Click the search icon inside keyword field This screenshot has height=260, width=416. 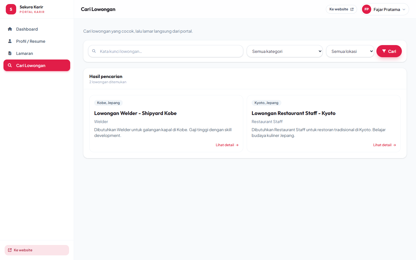[x=94, y=51]
